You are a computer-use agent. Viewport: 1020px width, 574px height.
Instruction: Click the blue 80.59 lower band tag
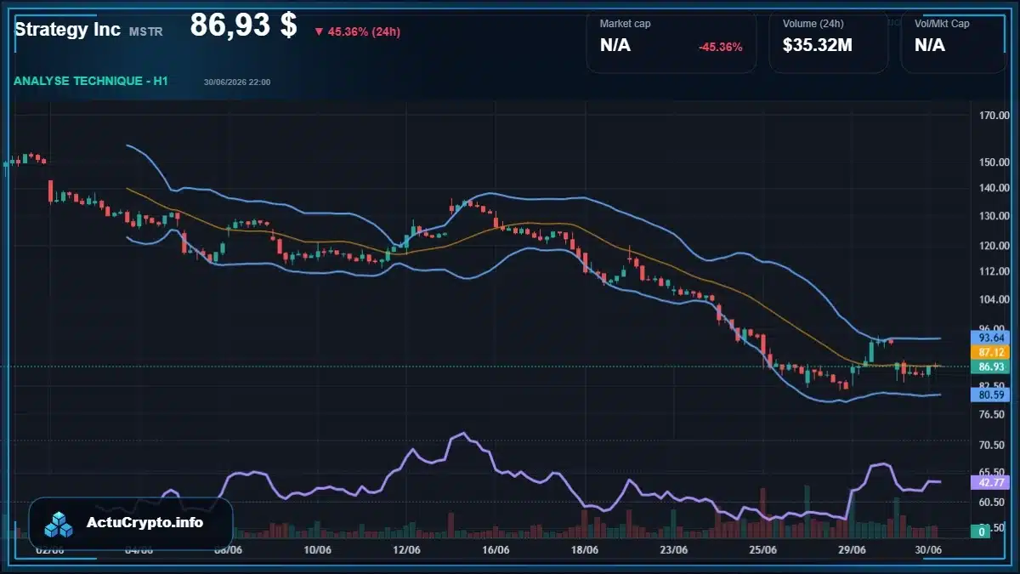click(991, 395)
